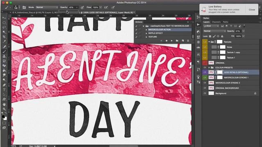The height and width of the screenshot is (147, 262).
Task: Hide the WATERCOLOUR STROKE 1 layer
Action: 205,78
